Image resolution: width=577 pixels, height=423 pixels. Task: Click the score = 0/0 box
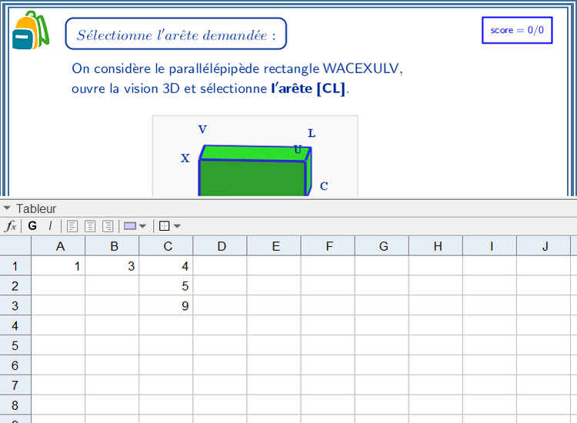pyautogui.click(x=517, y=30)
